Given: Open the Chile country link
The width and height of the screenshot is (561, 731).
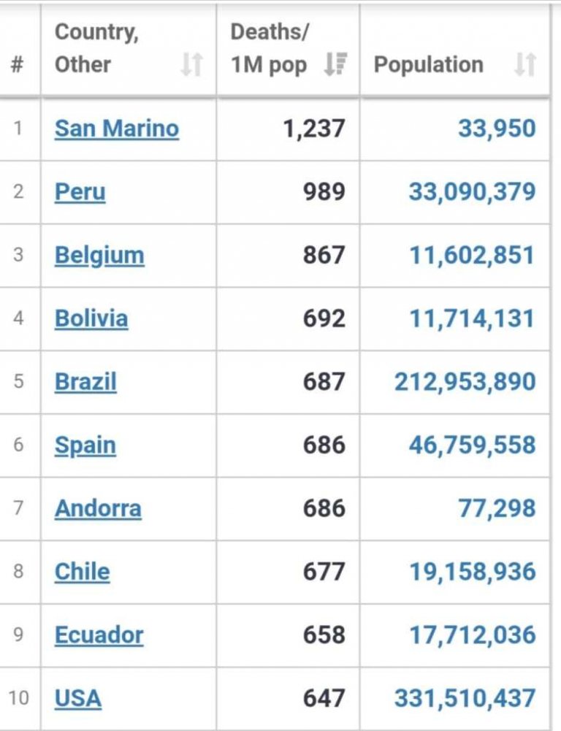Looking at the screenshot, I should pos(82,572).
